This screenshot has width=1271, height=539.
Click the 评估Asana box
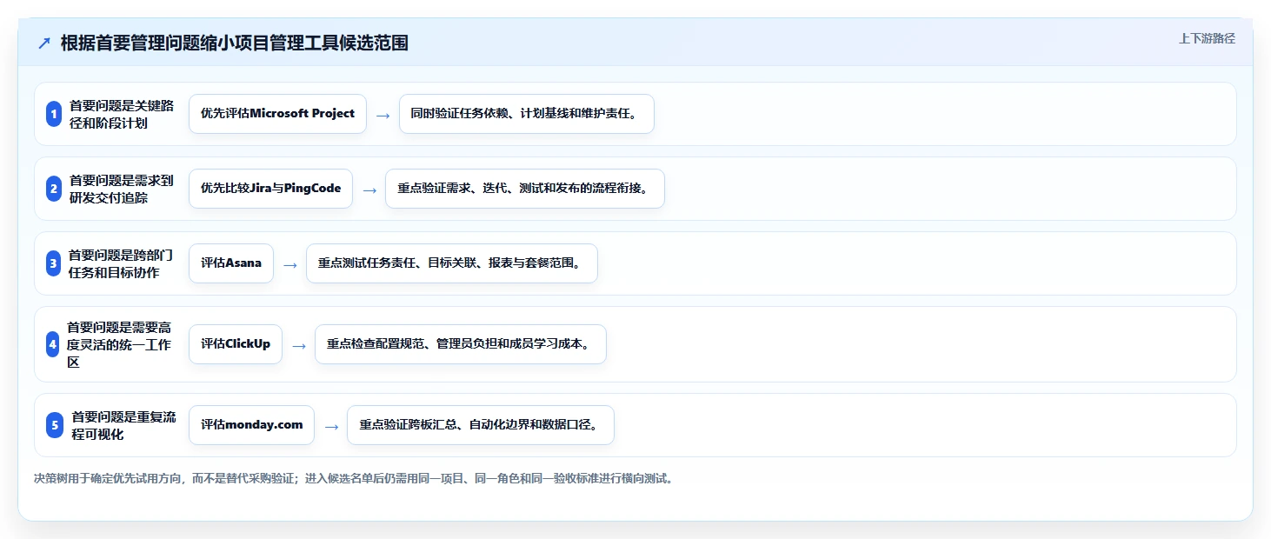231,263
